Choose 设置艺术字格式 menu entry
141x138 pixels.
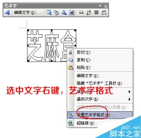point(100,115)
